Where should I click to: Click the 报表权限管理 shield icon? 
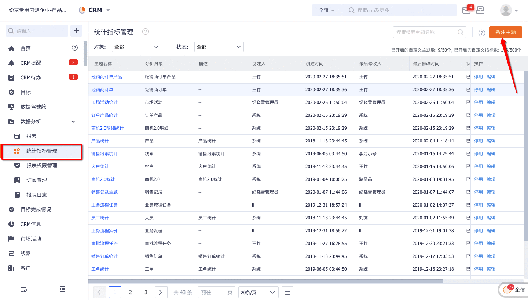tap(17, 166)
